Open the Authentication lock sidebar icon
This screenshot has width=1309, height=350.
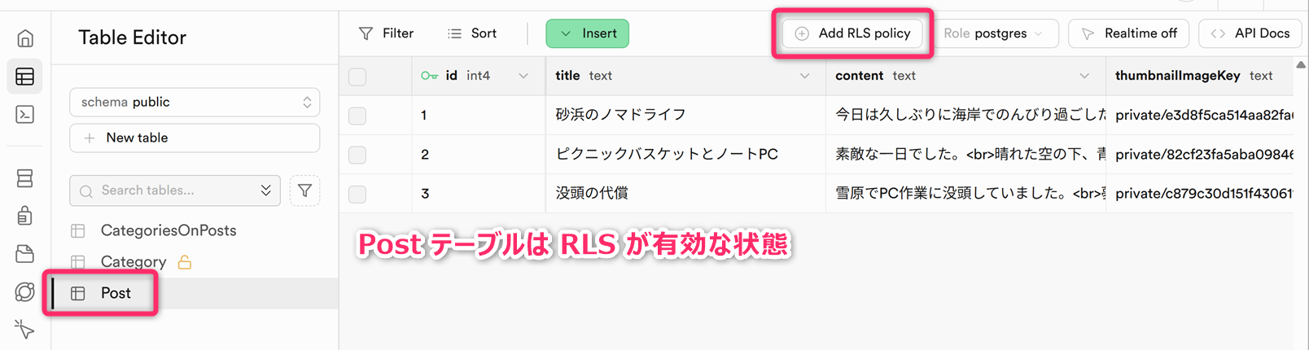pyautogui.click(x=25, y=216)
